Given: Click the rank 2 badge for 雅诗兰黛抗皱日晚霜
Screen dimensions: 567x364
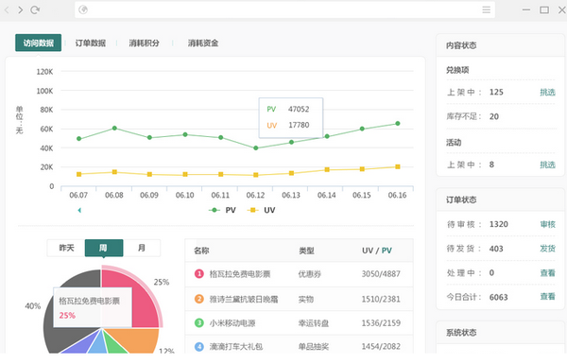Looking at the screenshot, I should click(x=199, y=299).
